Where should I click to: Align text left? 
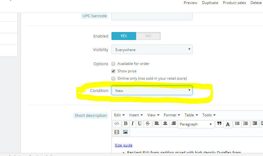tap(157, 124)
